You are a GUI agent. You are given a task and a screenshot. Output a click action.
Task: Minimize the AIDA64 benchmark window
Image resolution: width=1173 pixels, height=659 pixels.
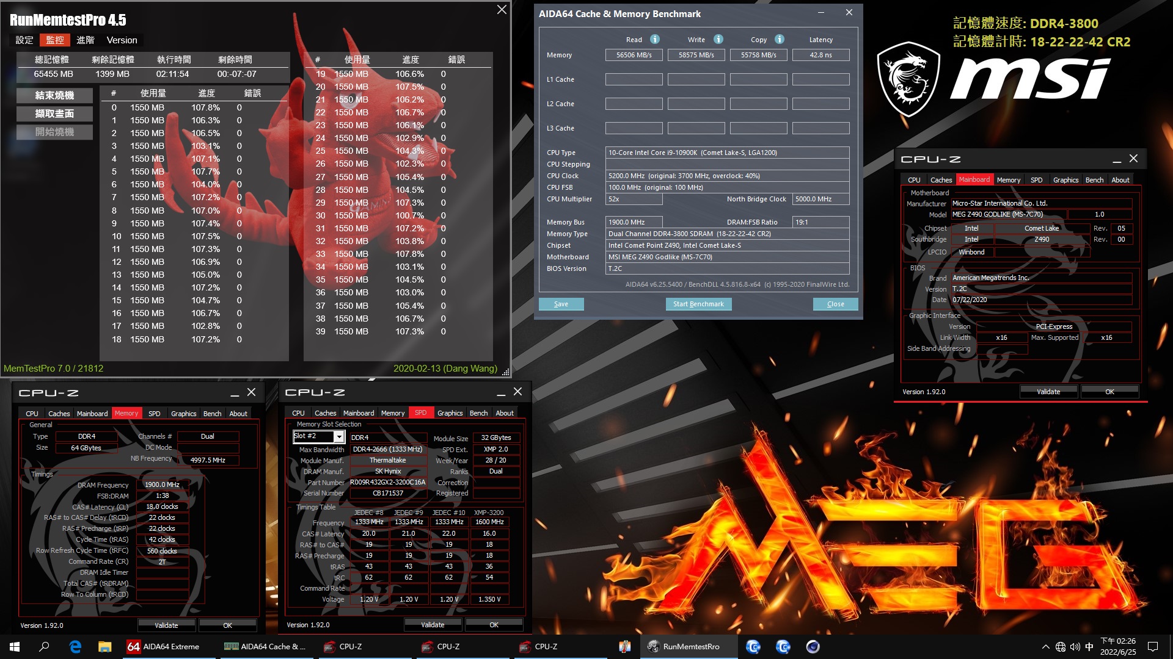point(821,13)
